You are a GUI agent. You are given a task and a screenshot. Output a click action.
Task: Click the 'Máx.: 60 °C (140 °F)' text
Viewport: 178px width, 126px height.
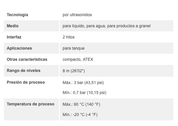(82, 104)
